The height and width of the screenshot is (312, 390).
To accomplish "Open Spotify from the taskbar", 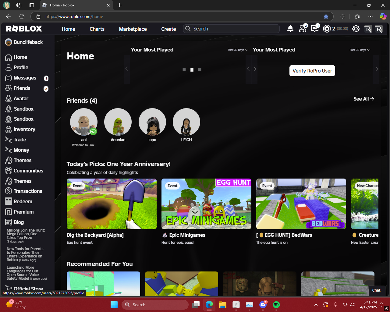I will pyautogui.click(x=276, y=305).
